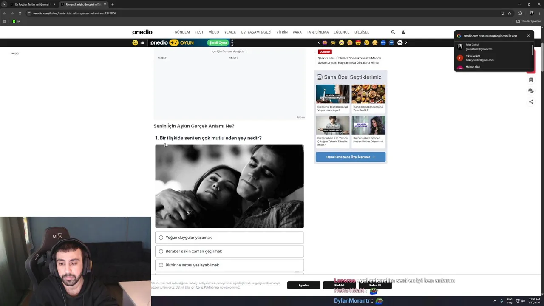Click the bookmark save icon on right sidebar
Image resolution: width=544 pixels, height=306 pixels.
[531, 80]
